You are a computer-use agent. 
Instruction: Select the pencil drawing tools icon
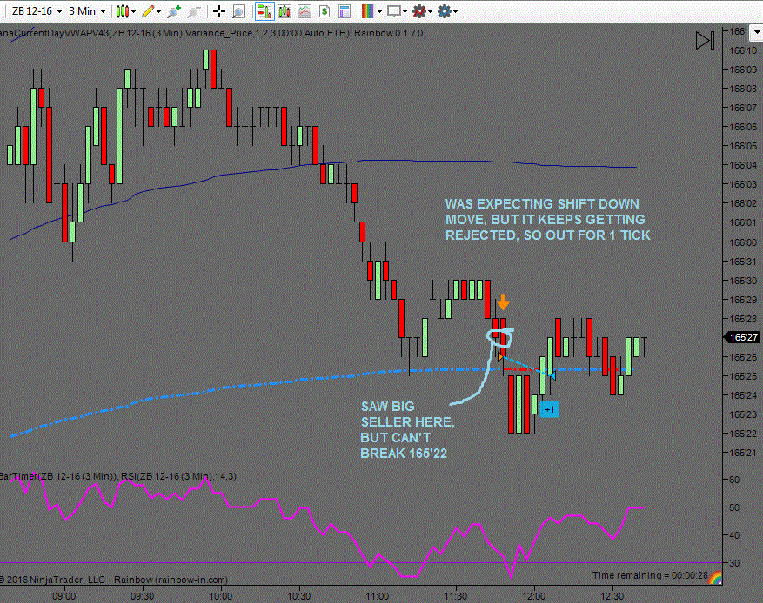[148, 11]
